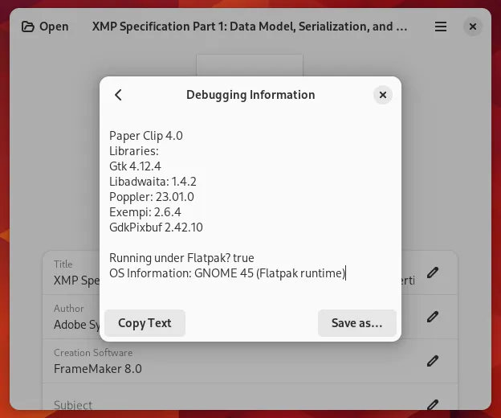
Task: Go back using the dialog's back arrow
Action: click(x=118, y=95)
